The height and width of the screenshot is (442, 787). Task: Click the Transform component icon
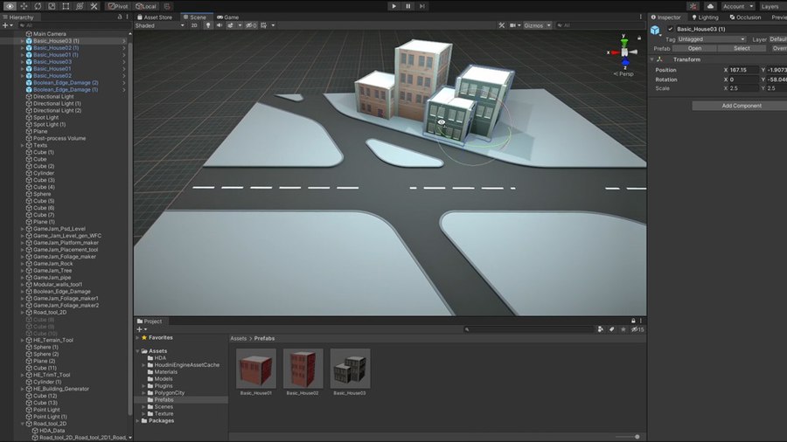coord(659,59)
